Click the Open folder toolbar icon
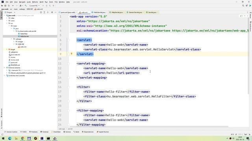The image size is (252, 141). click(x=2, y=5)
